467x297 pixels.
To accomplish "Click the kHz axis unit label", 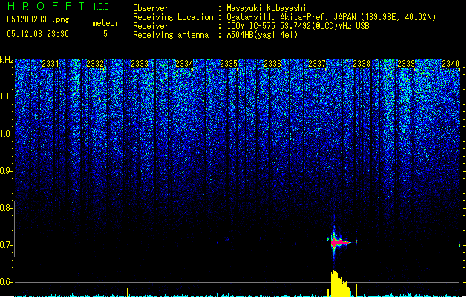I will [7, 60].
